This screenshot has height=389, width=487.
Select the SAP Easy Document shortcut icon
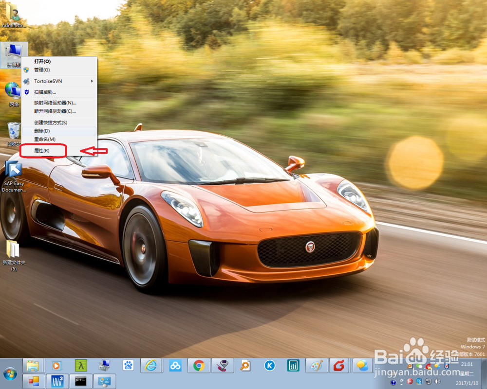pyautogui.click(x=14, y=177)
